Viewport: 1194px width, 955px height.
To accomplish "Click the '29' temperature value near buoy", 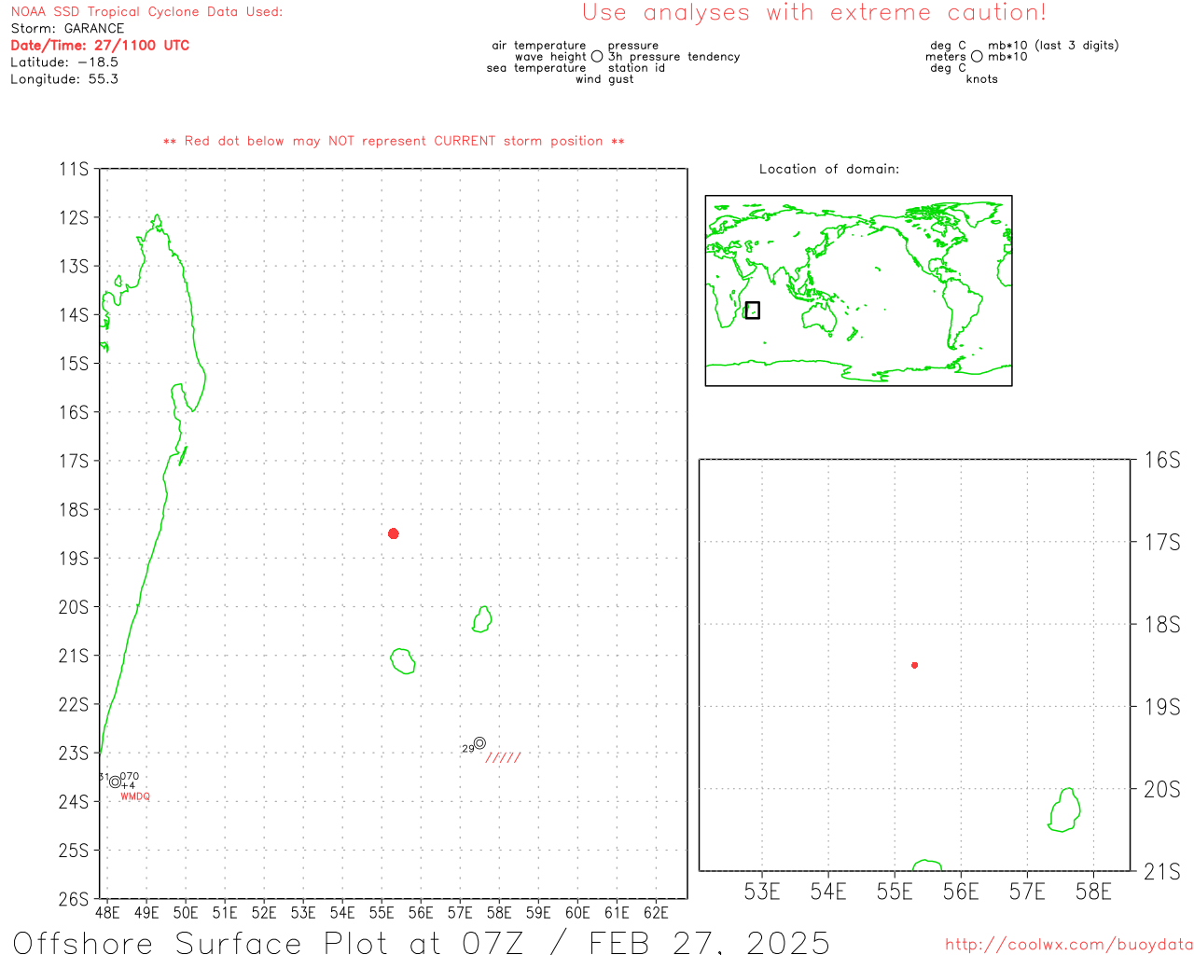I will click(x=467, y=749).
